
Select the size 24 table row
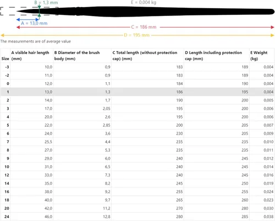[137, 217]
